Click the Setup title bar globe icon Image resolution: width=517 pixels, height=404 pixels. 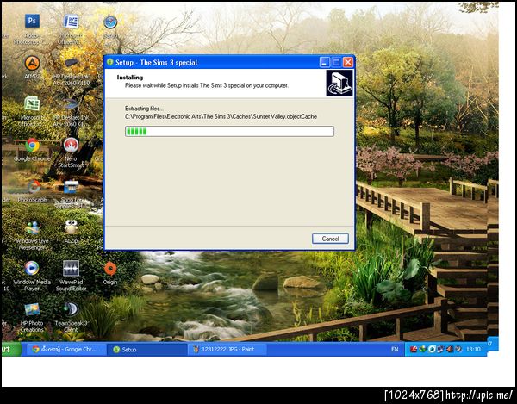point(110,62)
